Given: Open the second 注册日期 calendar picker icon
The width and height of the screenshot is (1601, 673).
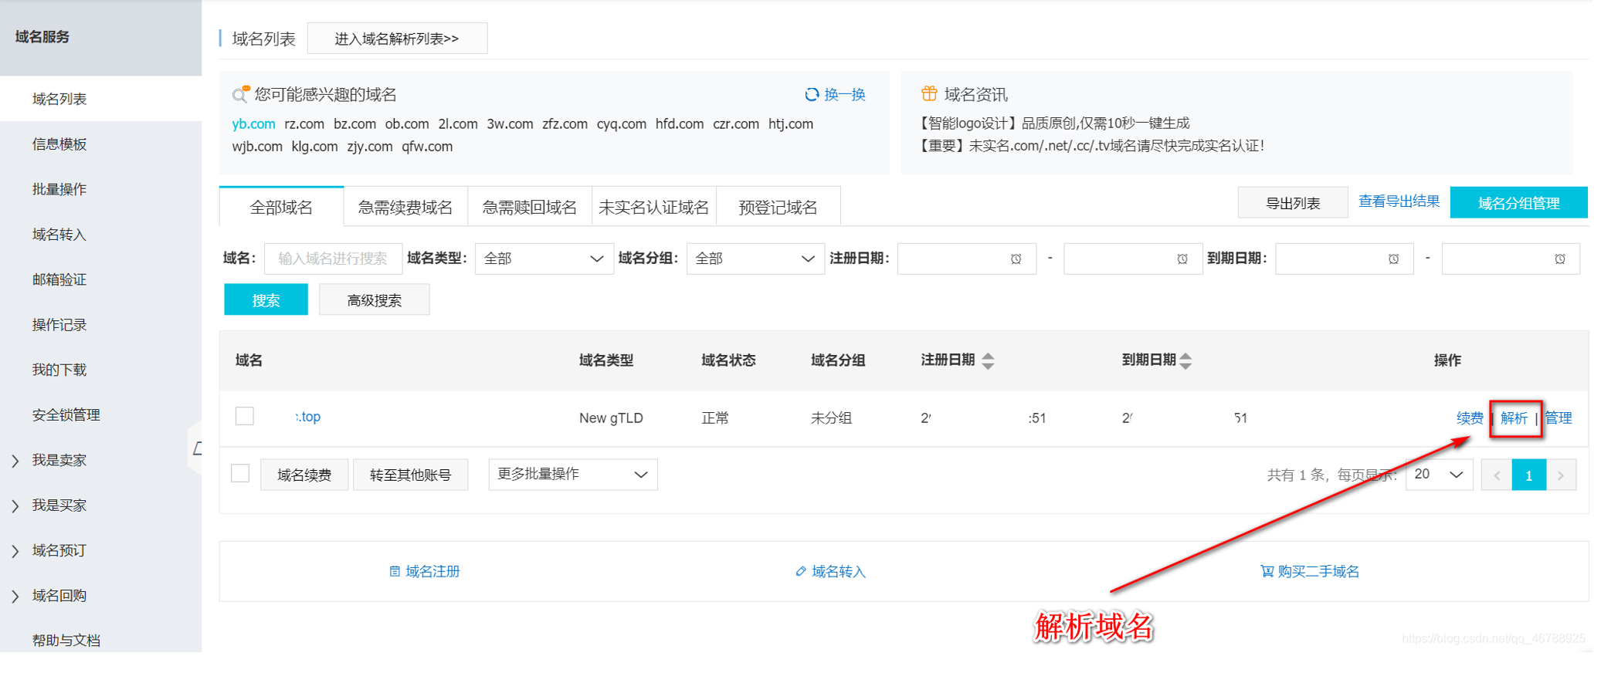Looking at the screenshot, I should click(1182, 259).
